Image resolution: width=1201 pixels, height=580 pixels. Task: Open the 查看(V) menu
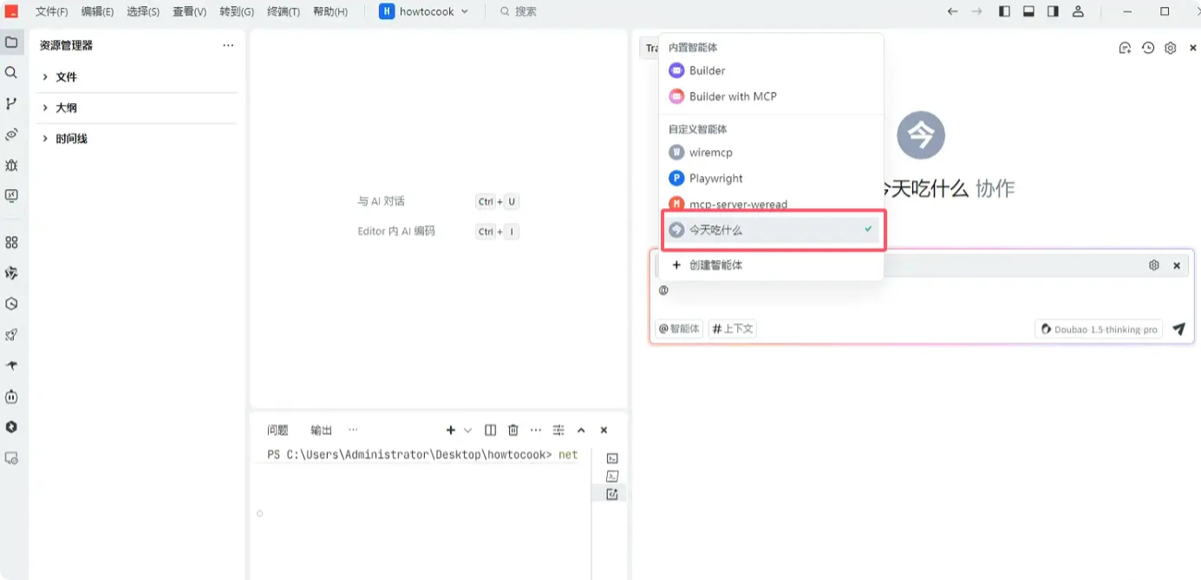pos(189,11)
